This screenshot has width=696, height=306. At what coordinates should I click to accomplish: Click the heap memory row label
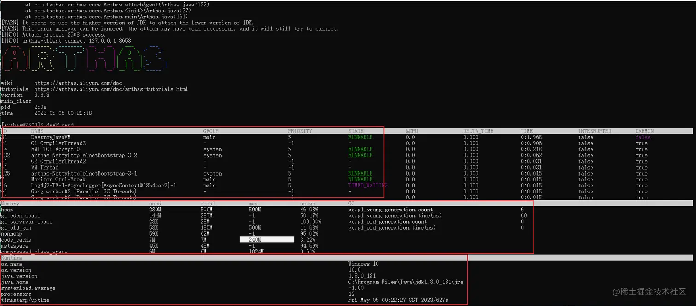(7, 210)
